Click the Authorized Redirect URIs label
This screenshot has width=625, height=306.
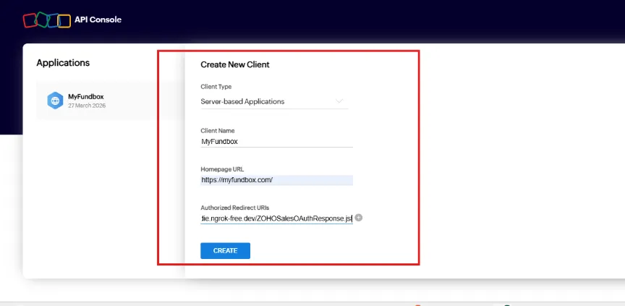point(235,208)
